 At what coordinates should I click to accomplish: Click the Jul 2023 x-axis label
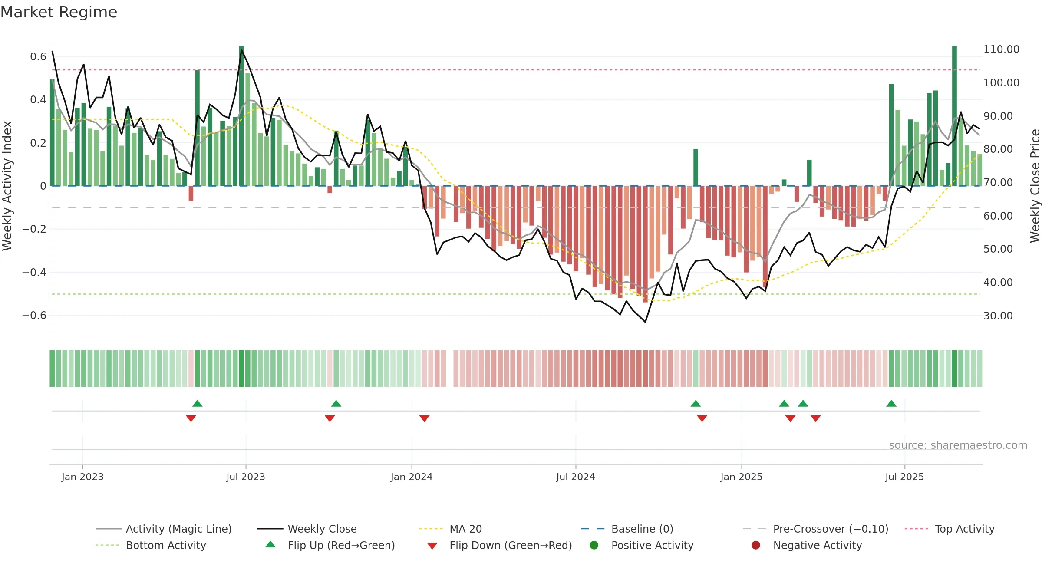pyautogui.click(x=246, y=477)
